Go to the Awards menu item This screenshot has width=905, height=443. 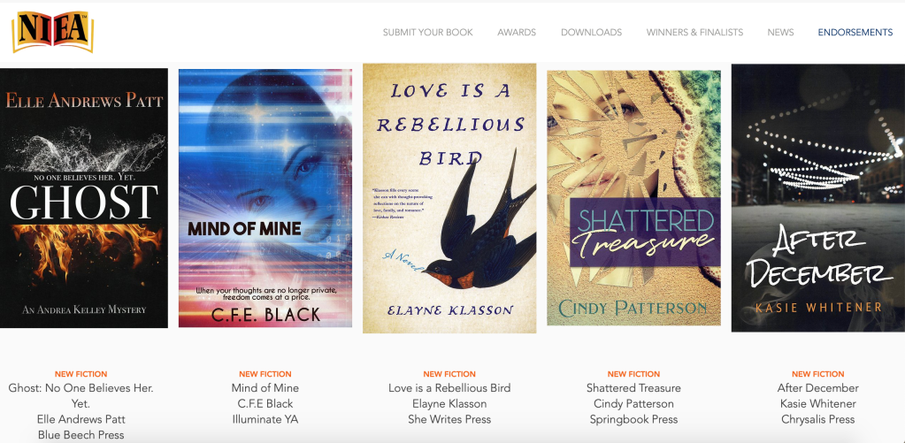(x=517, y=33)
